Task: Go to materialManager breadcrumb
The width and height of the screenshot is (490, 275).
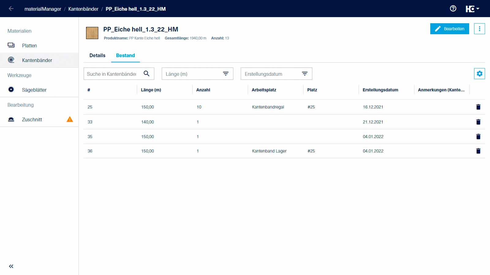Action: (43, 9)
